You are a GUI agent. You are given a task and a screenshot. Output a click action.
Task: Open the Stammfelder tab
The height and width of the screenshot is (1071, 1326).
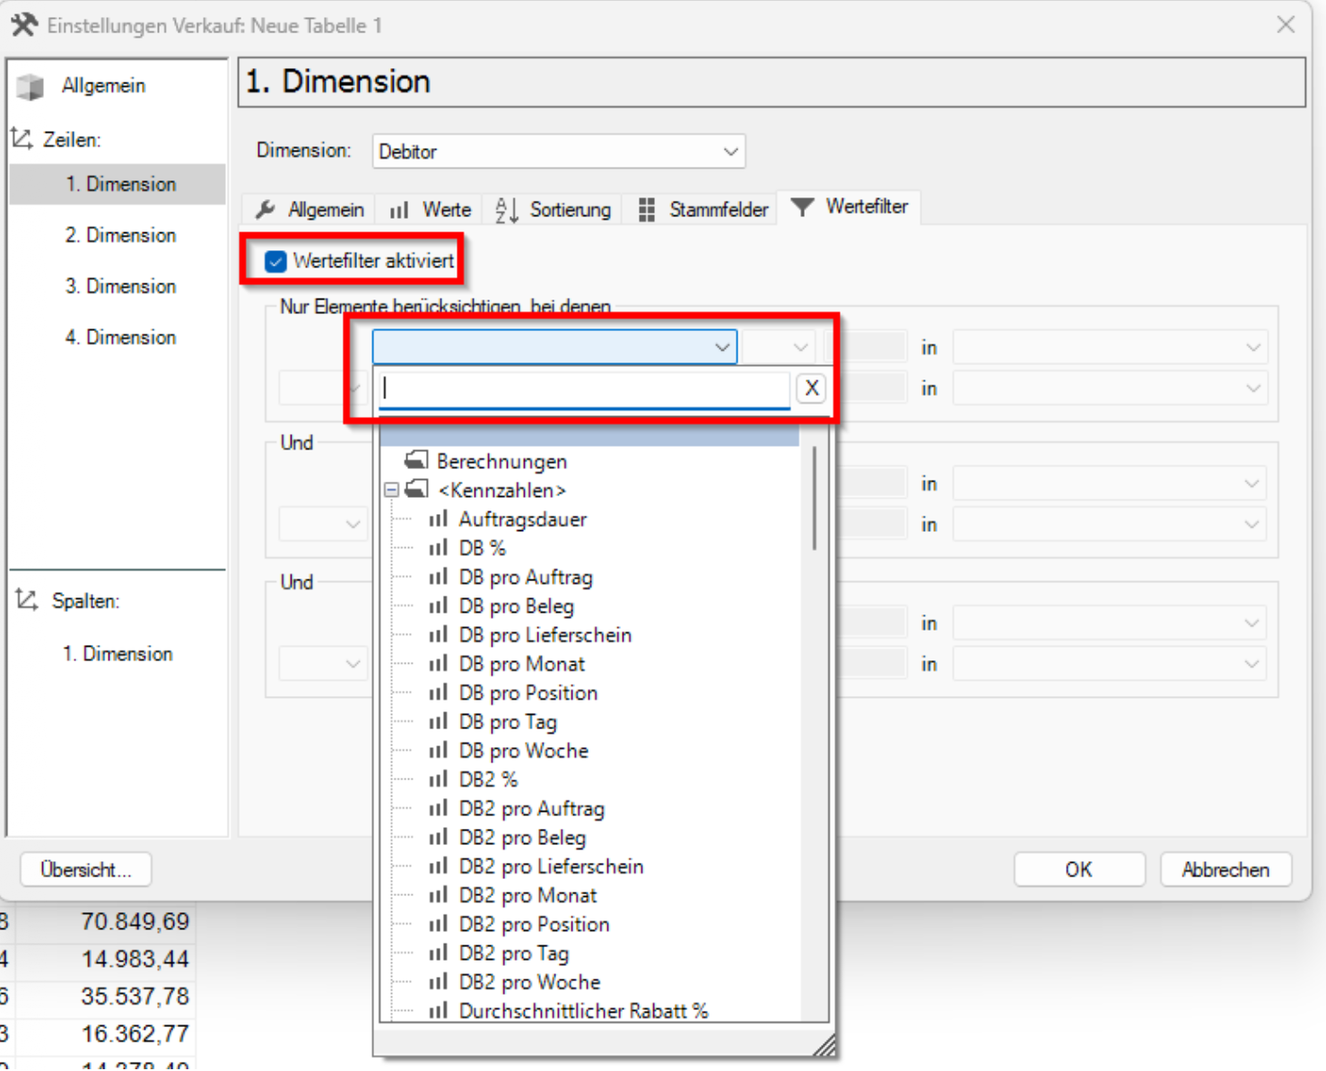coord(704,210)
